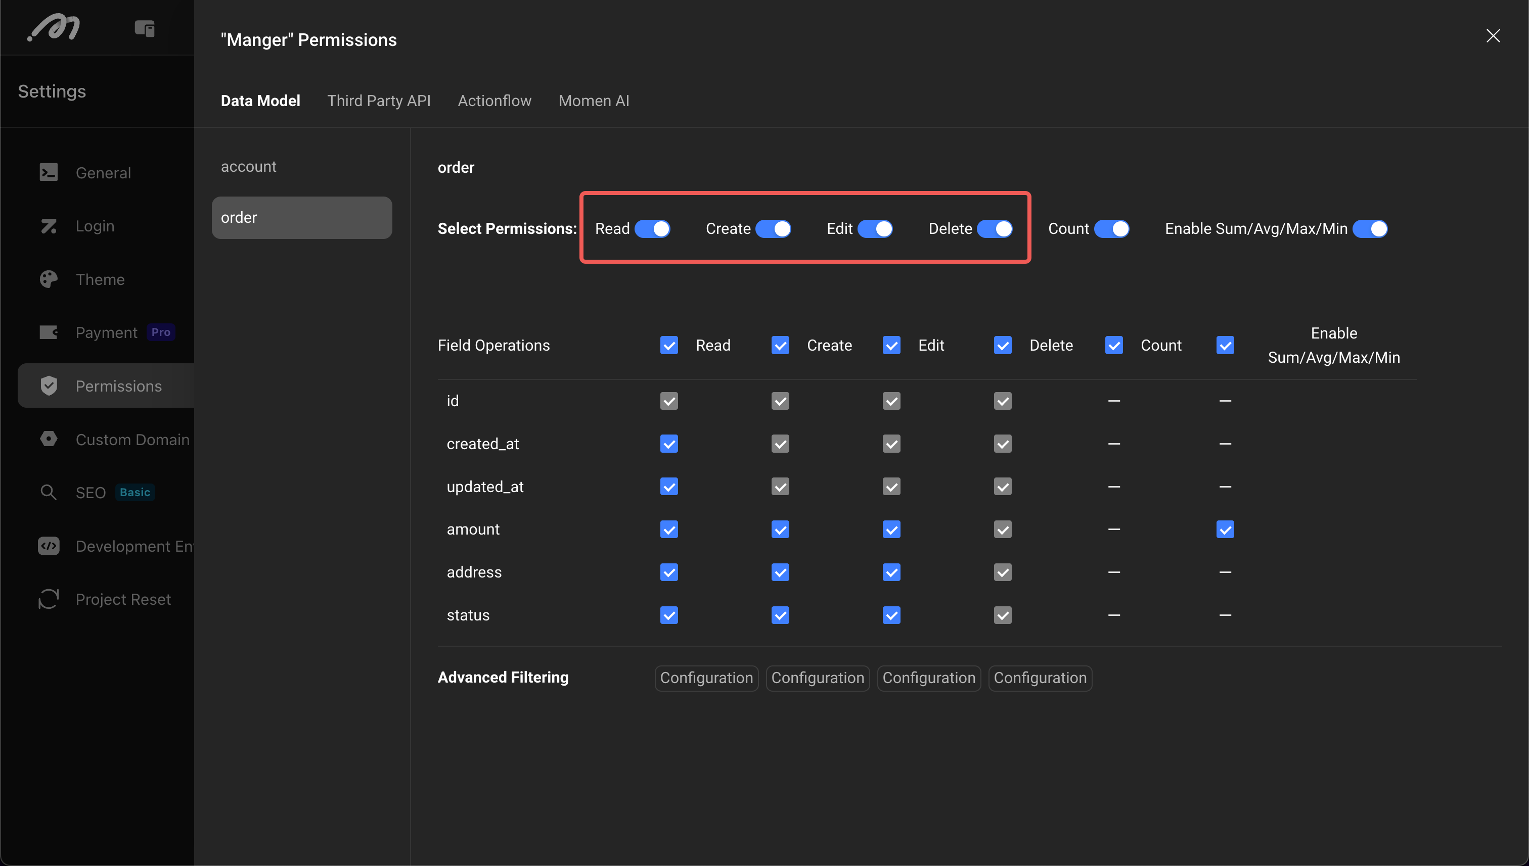Click the Theme palette icon
The image size is (1529, 866).
pyautogui.click(x=49, y=279)
